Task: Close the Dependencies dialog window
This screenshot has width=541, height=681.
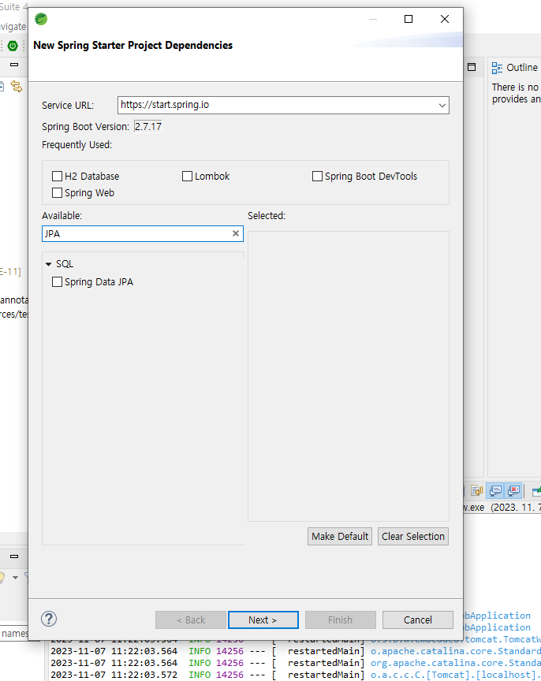Action: point(445,19)
